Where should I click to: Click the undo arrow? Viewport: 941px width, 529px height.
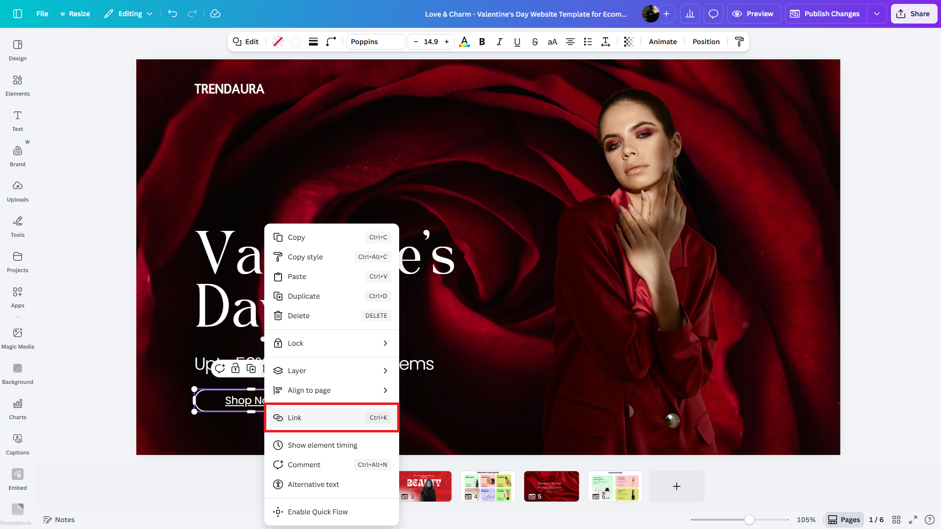[x=173, y=14]
